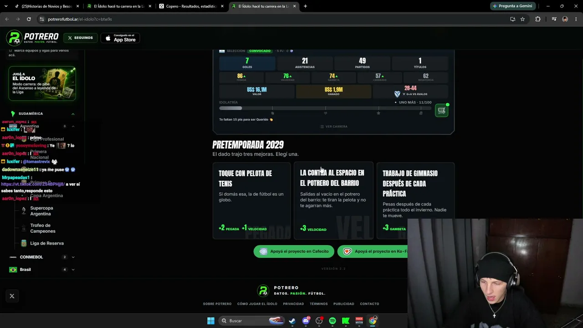
Task: Click Apoyá el proyecto en Cafecito
Action: tap(294, 251)
